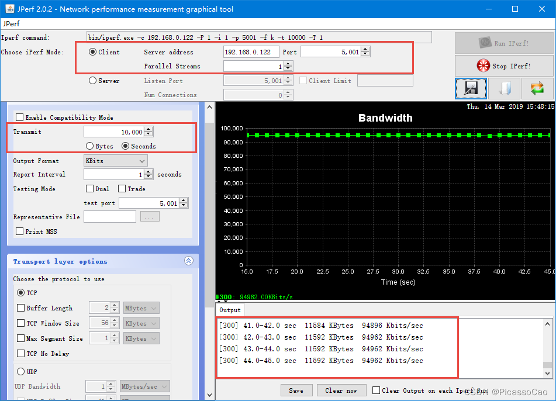Open the JPerf menu
556x401 pixels.
click(11, 24)
